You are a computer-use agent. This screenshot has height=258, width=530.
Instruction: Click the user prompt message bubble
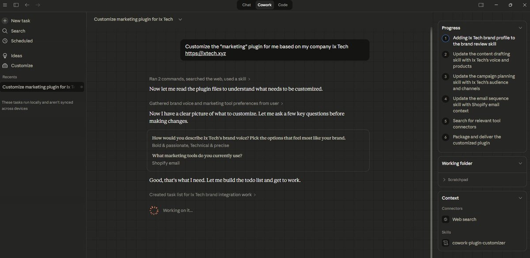[x=275, y=50]
